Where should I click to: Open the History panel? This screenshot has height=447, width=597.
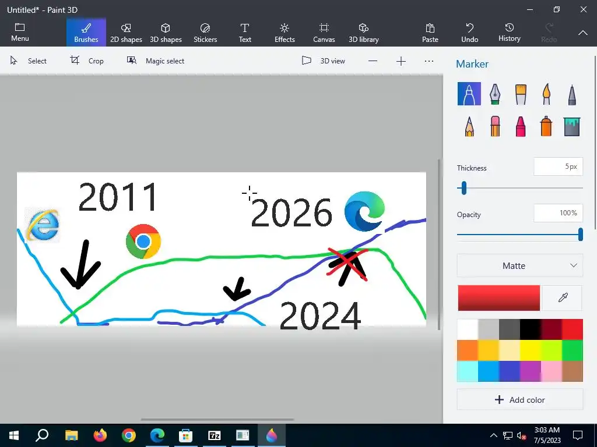pyautogui.click(x=510, y=33)
